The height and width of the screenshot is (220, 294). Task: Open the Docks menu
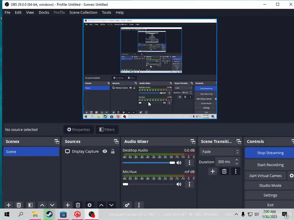pyautogui.click(x=44, y=13)
